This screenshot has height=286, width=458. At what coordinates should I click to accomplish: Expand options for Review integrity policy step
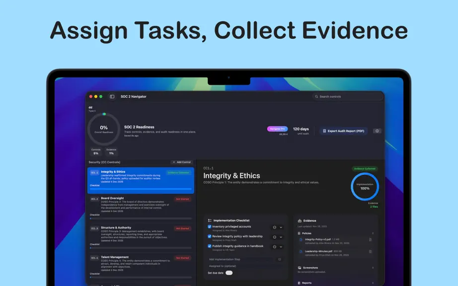(x=281, y=237)
